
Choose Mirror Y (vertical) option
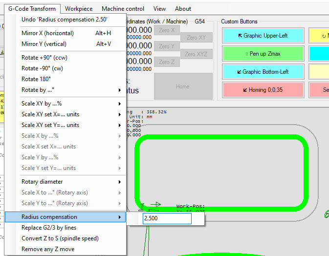[44, 44]
